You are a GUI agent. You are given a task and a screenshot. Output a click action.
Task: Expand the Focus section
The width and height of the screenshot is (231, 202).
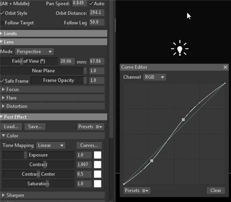12,89
